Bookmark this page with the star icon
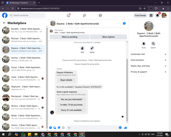The height and width of the screenshot is (137, 171). [x=145, y=9]
